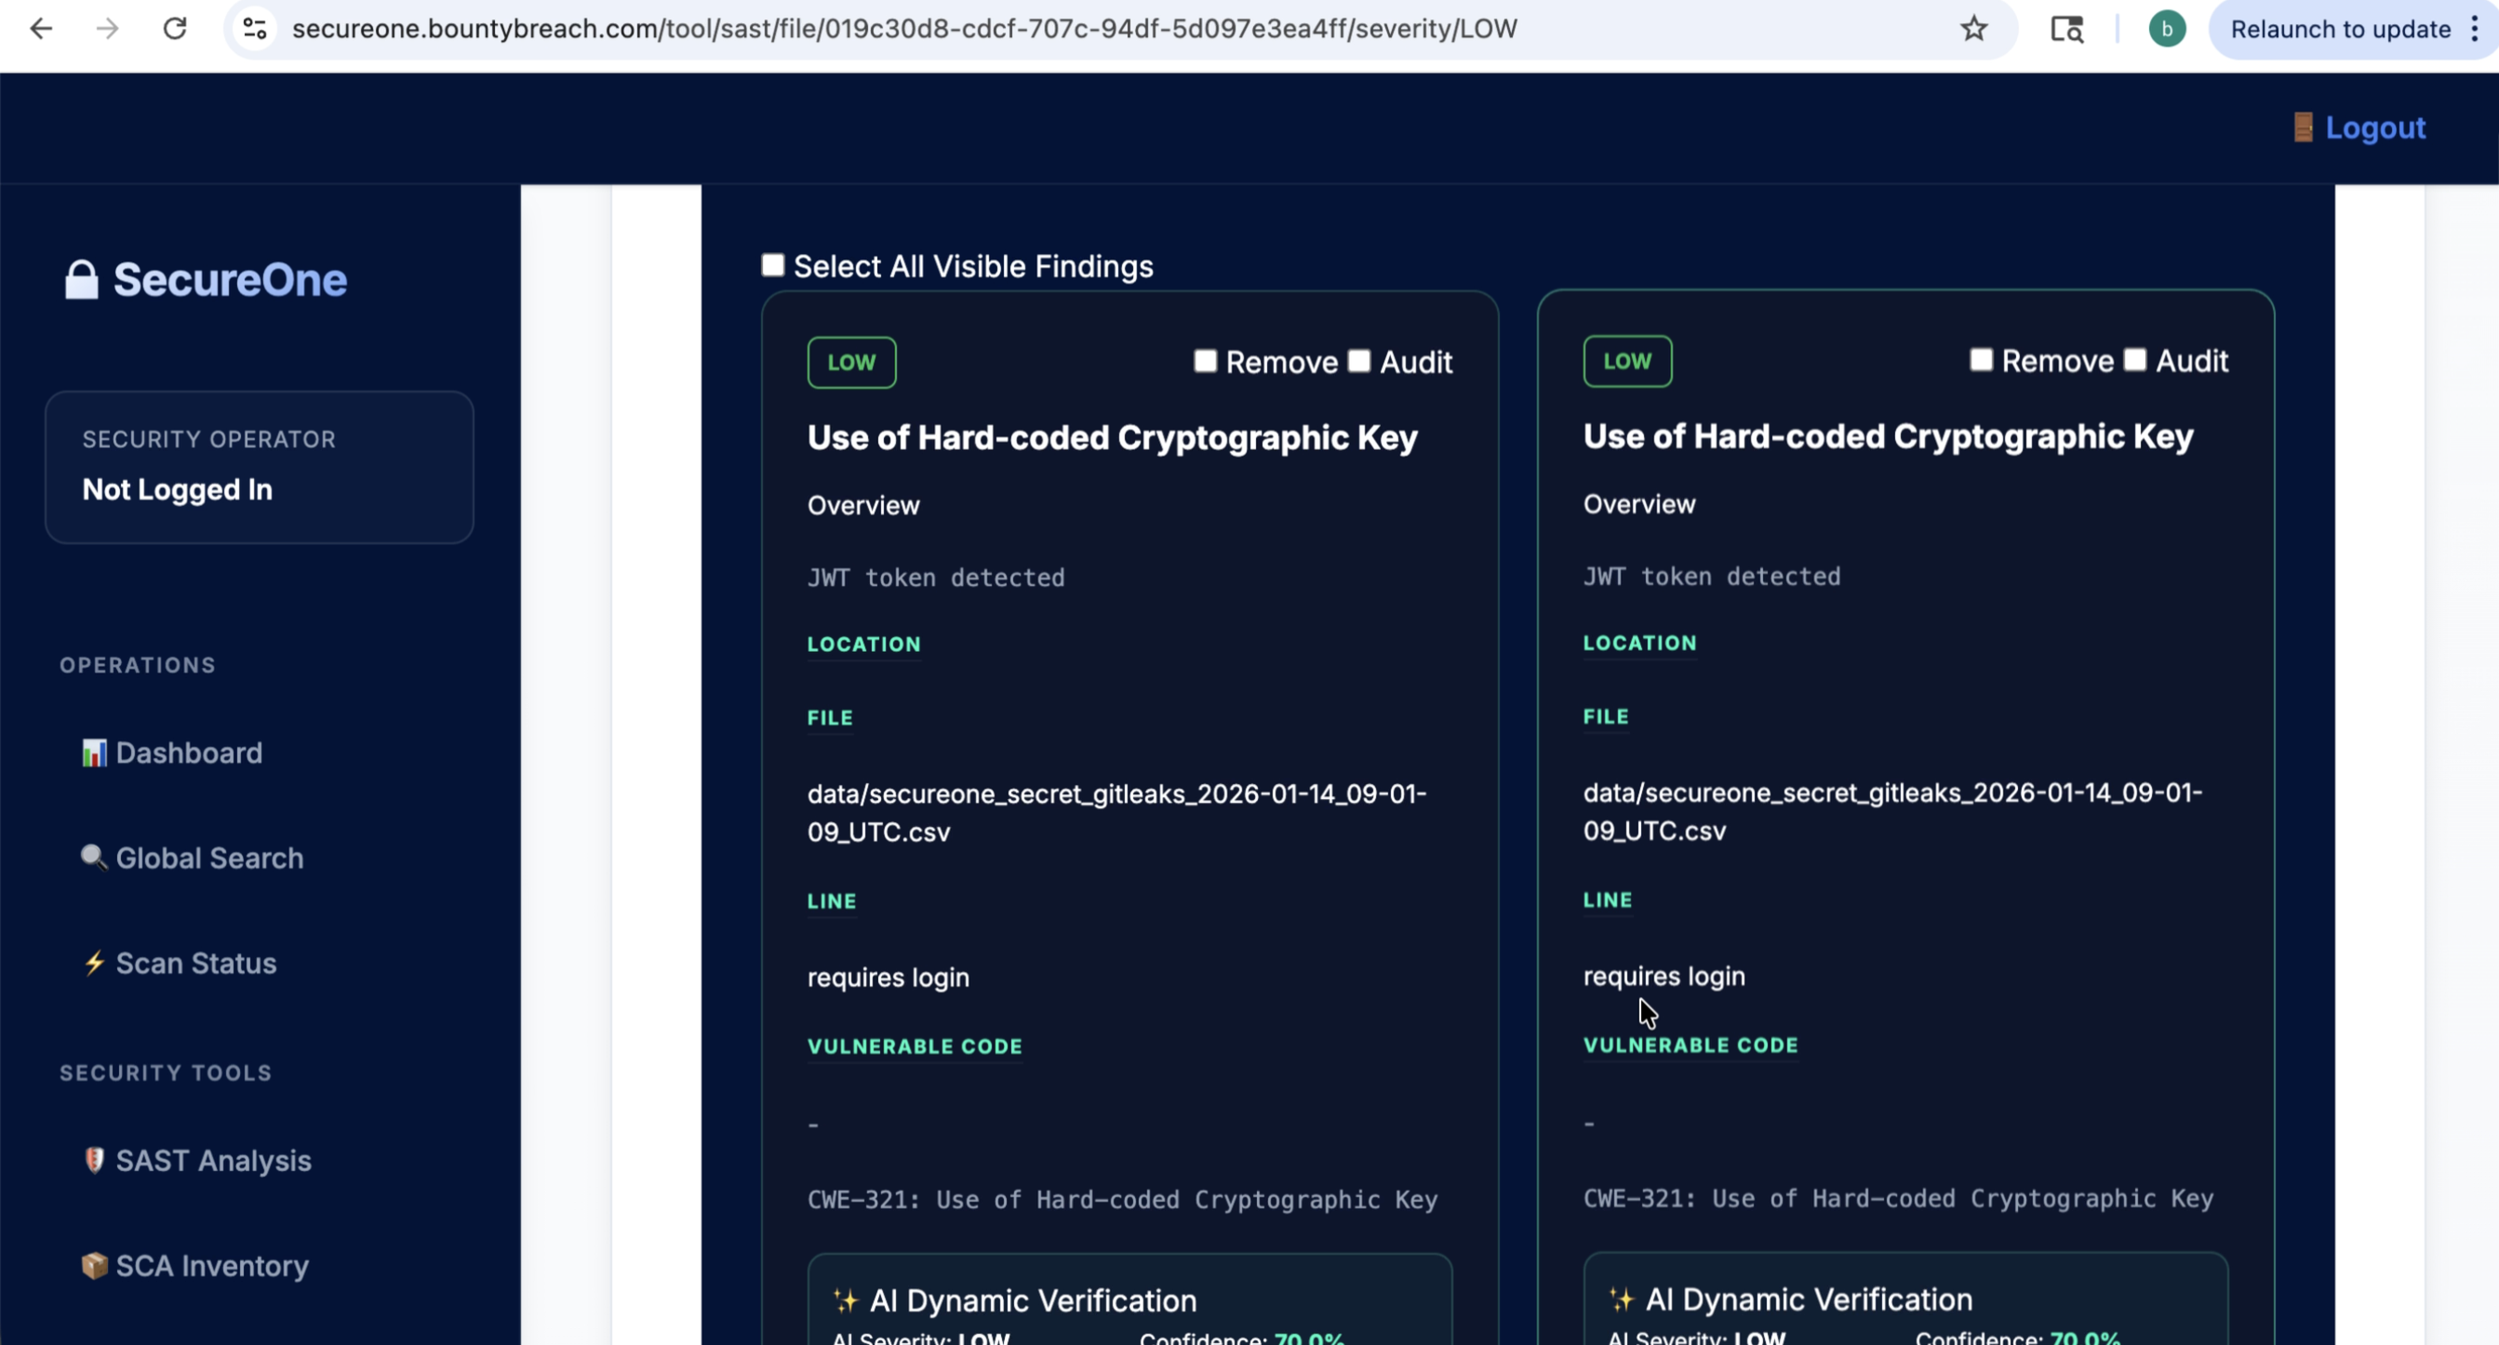Click Overview label in left card

863,505
